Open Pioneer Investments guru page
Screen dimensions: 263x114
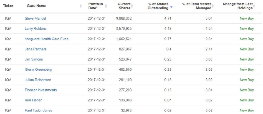(41, 90)
